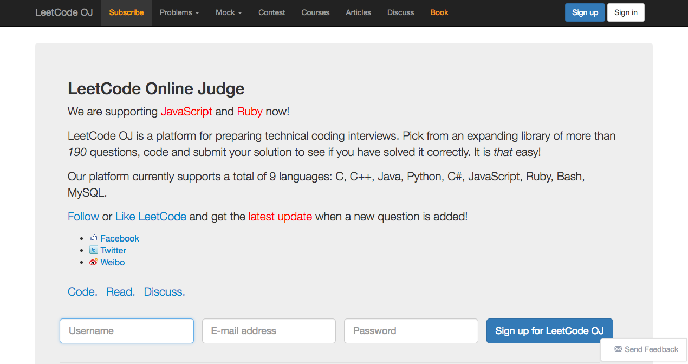
Task: Click the Weibo logo icon
Action: coord(94,262)
